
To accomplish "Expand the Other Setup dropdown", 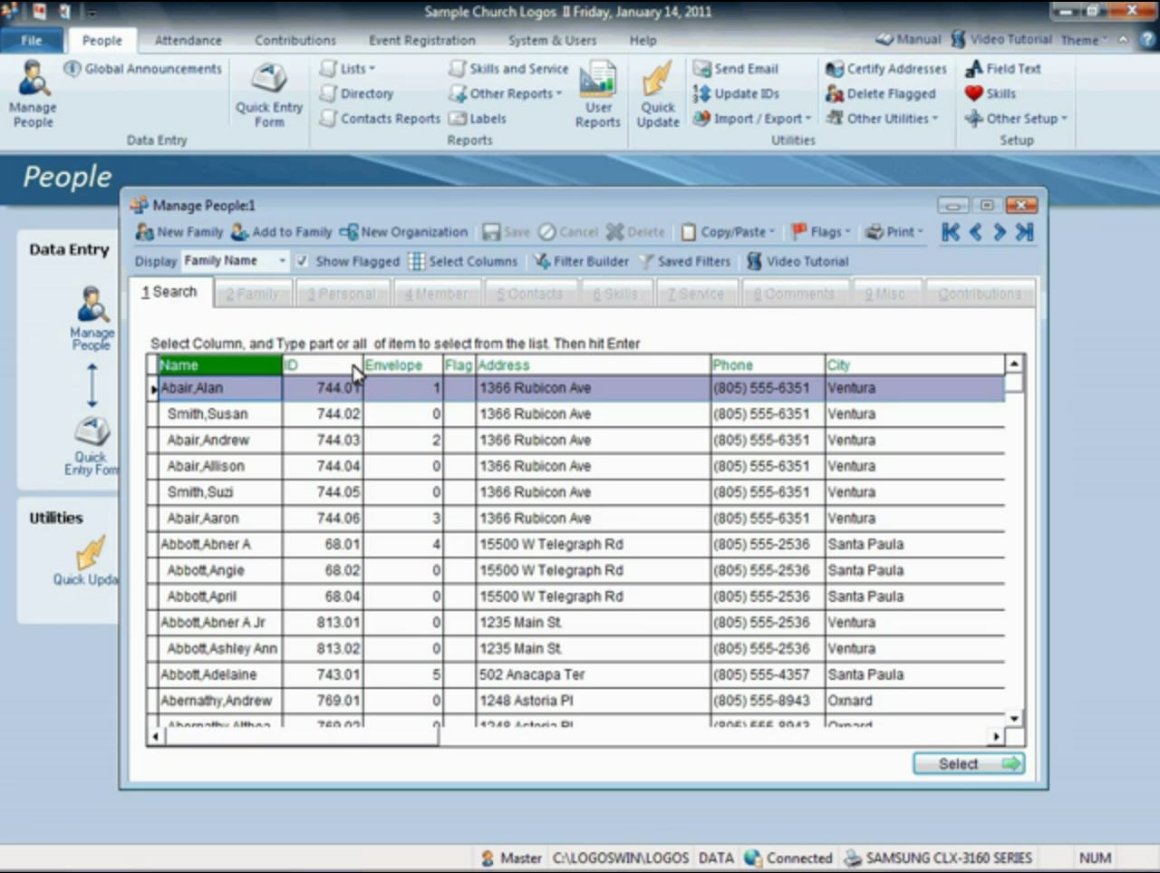I will pos(1016,119).
